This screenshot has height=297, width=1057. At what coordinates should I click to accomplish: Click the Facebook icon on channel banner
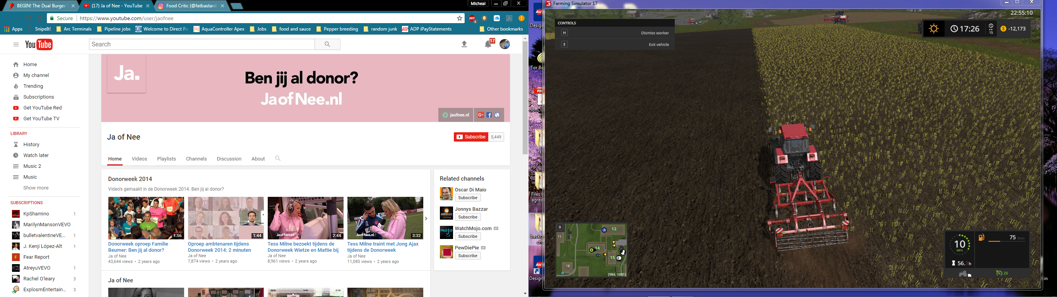(489, 115)
